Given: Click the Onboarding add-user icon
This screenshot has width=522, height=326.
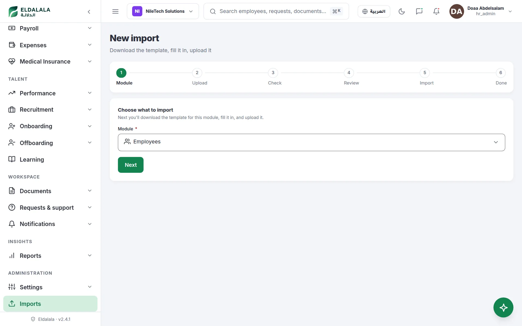Looking at the screenshot, I should 12,126.
